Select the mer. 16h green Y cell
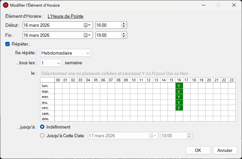This screenshot has height=159, width=242. point(179,97)
